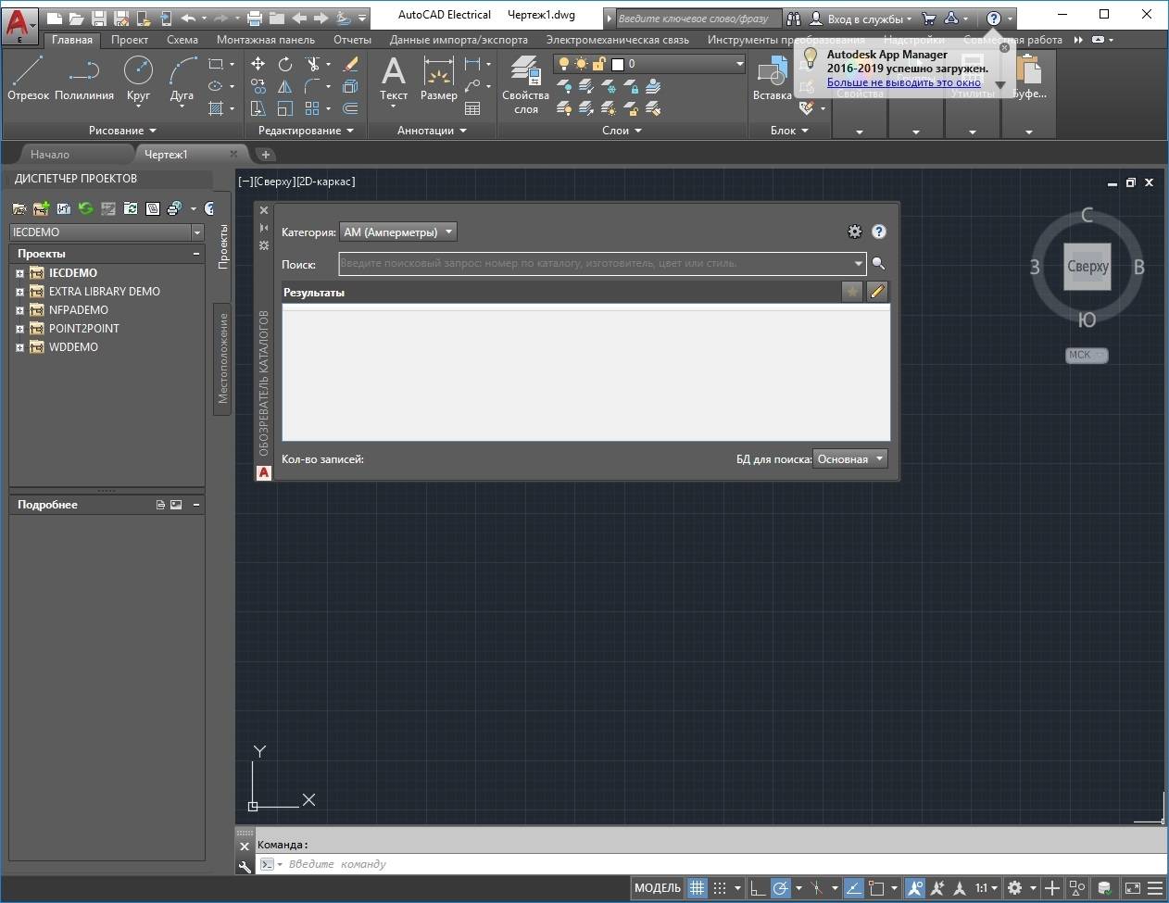Image resolution: width=1169 pixels, height=903 pixels.
Task: Click the [Сверху] viewport view label
Action: coord(275,182)
